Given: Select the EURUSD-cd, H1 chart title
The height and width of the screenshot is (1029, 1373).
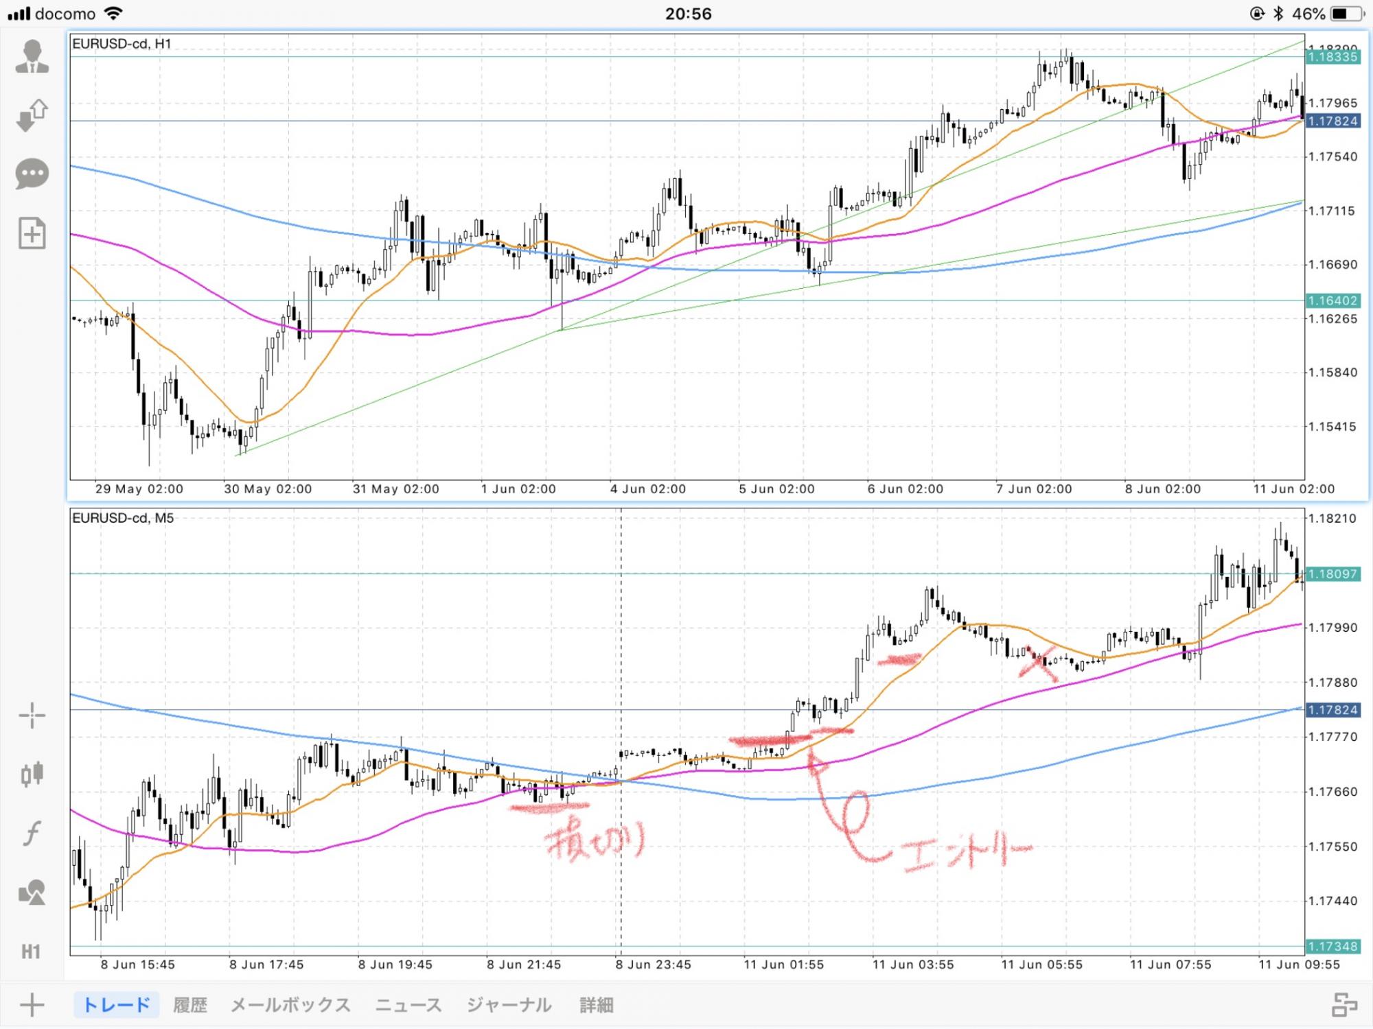Looking at the screenshot, I should point(122,44).
